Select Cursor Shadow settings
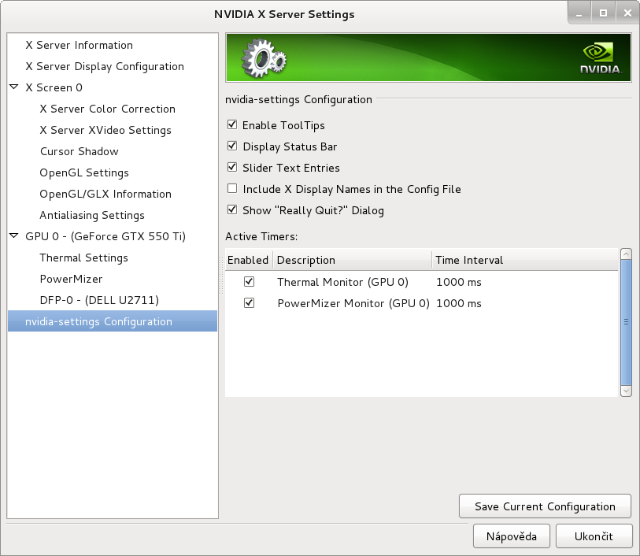This screenshot has width=640, height=556. [80, 151]
